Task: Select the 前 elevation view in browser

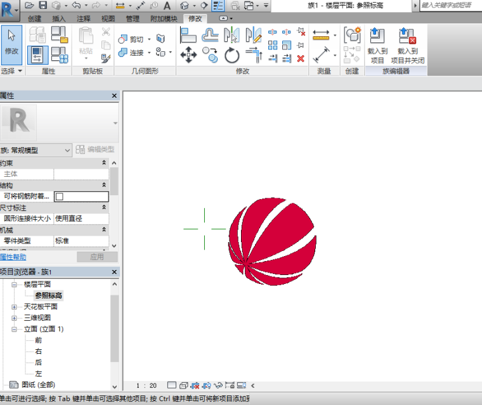Action: click(x=39, y=340)
